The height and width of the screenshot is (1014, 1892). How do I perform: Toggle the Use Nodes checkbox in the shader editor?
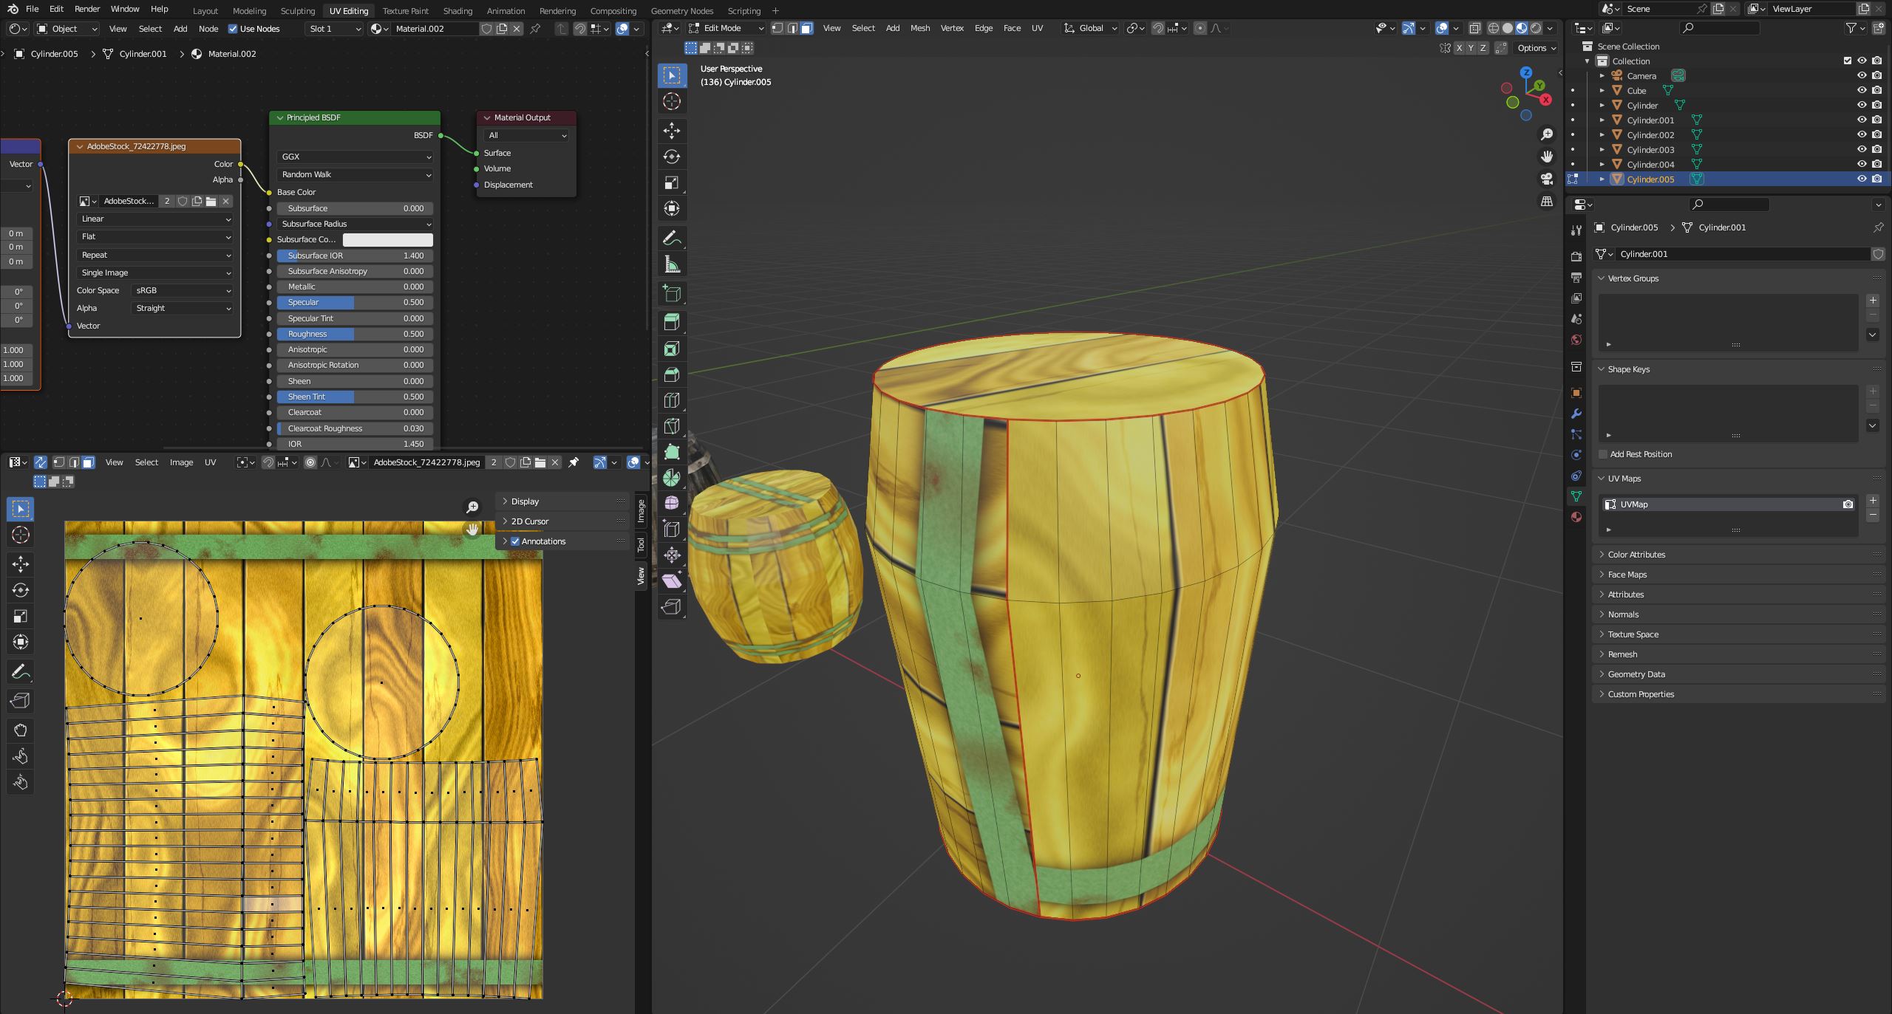point(233,29)
